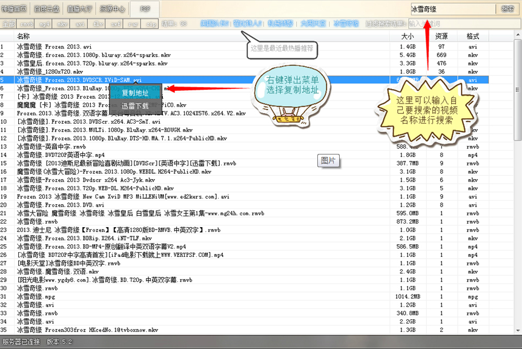The width and height of the screenshot is (522, 349).
Task: Open the 大闹天宫 hot recommendation link
Action: [313, 24]
